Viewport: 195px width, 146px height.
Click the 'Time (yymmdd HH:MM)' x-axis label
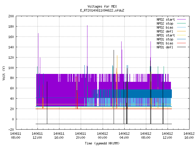tap(102, 143)
